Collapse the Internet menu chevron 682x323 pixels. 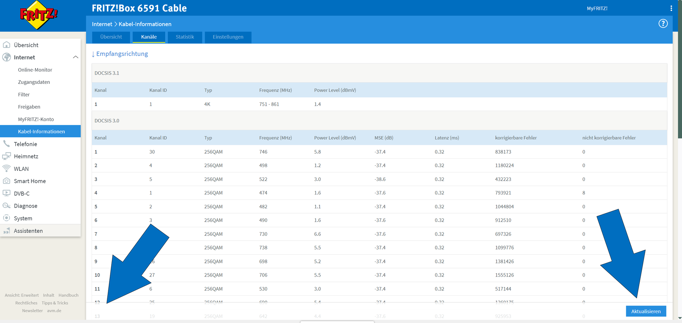click(75, 58)
